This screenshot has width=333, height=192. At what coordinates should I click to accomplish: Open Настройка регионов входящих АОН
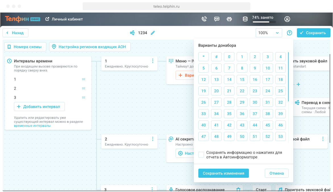click(x=90, y=47)
